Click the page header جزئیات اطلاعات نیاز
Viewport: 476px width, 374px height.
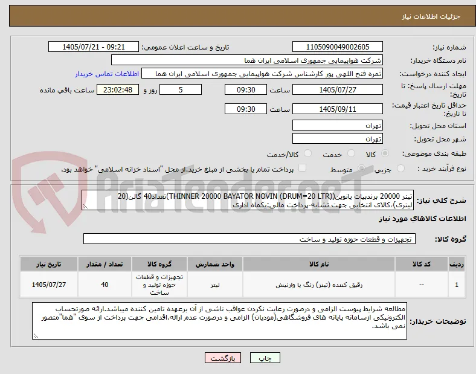coord(431,16)
